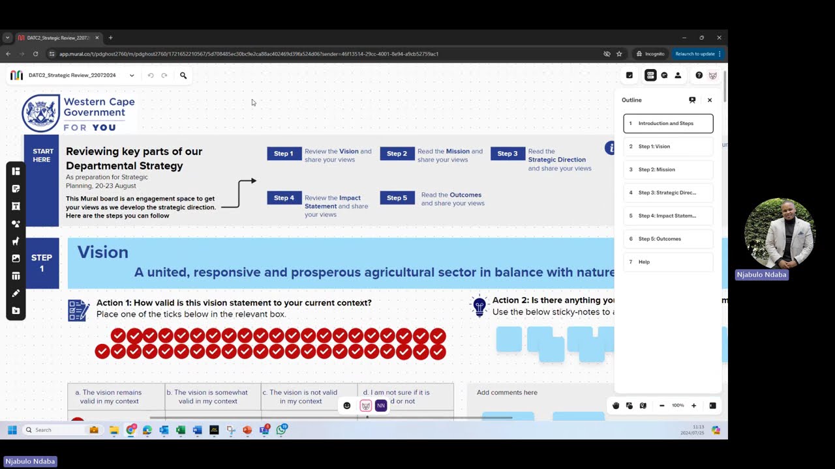Open the voting session checkbox icon

tap(630, 76)
